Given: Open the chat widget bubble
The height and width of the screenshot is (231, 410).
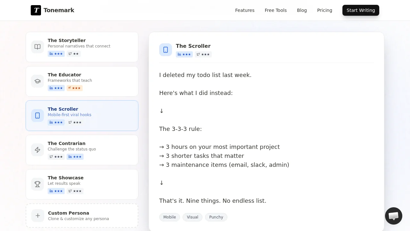Looking at the screenshot, I should coord(393,216).
